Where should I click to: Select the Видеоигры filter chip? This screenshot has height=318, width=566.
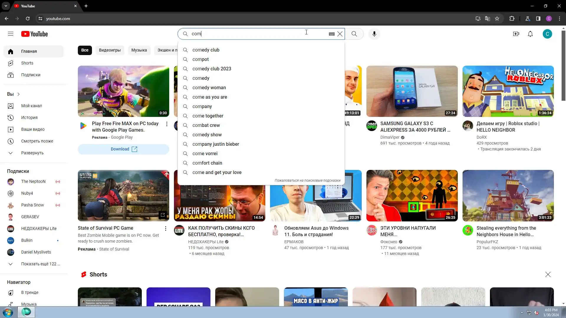pyautogui.click(x=110, y=50)
